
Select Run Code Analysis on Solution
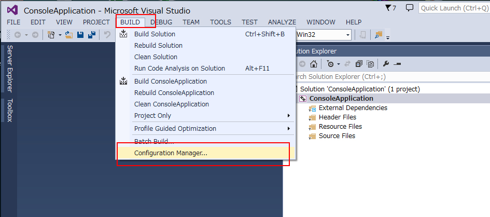[206, 68]
